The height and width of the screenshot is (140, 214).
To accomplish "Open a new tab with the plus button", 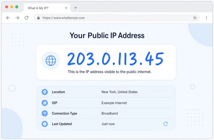I will 76,8.
